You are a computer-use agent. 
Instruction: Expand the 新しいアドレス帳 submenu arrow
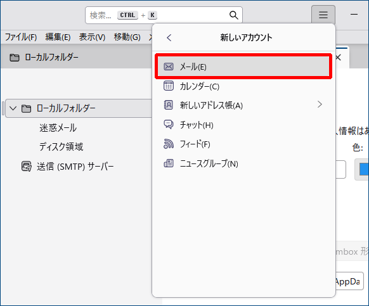pyautogui.click(x=320, y=105)
